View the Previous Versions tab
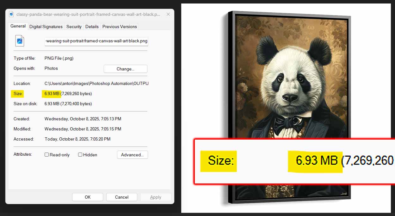The height and width of the screenshot is (216, 395). pos(120,27)
